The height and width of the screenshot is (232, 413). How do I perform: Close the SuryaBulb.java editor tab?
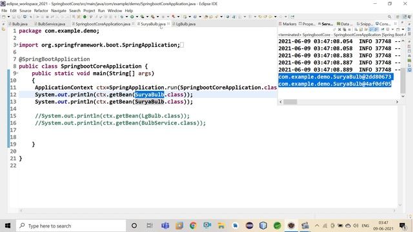[x=168, y=24]
